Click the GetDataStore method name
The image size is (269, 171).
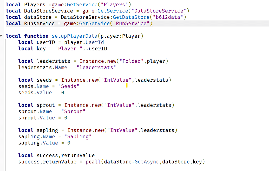point(131,17)
